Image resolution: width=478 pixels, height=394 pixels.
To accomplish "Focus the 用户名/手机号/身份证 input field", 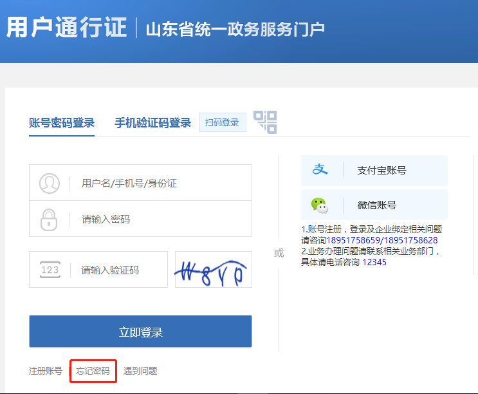I will point(161,183).
